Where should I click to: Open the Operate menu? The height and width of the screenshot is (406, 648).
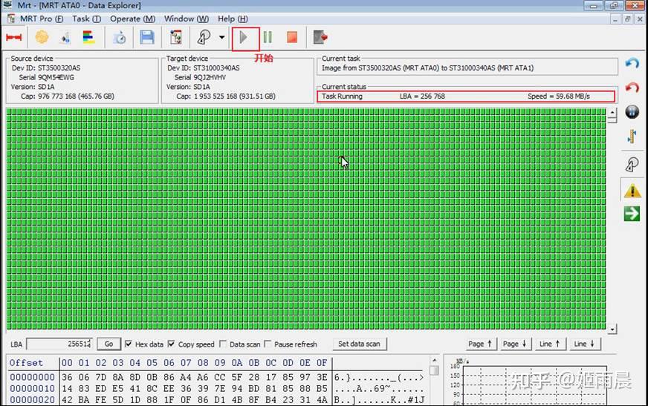pos(133,19)
